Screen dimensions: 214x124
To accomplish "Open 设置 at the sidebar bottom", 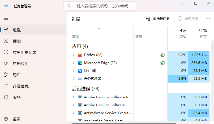I will (33, 119).
